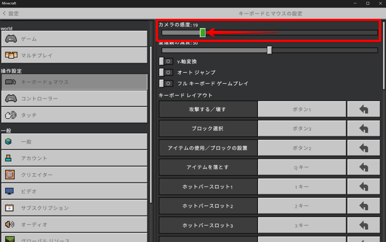
Task: Change the ボタン1 binding for attack
Action: (302, 109)
